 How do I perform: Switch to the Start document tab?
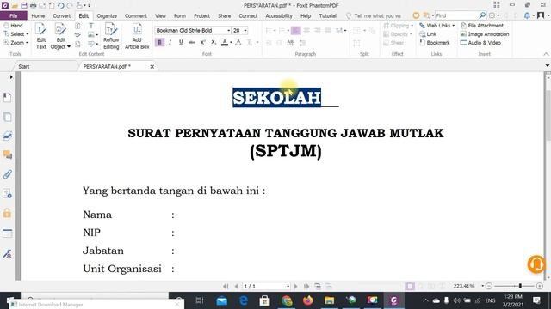24,66
